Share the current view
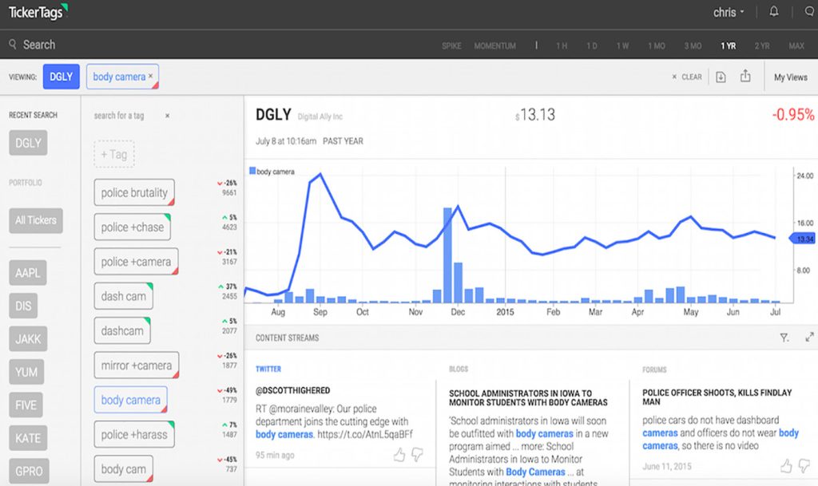Viewport: 818px width, 486px height. point(745,76)
